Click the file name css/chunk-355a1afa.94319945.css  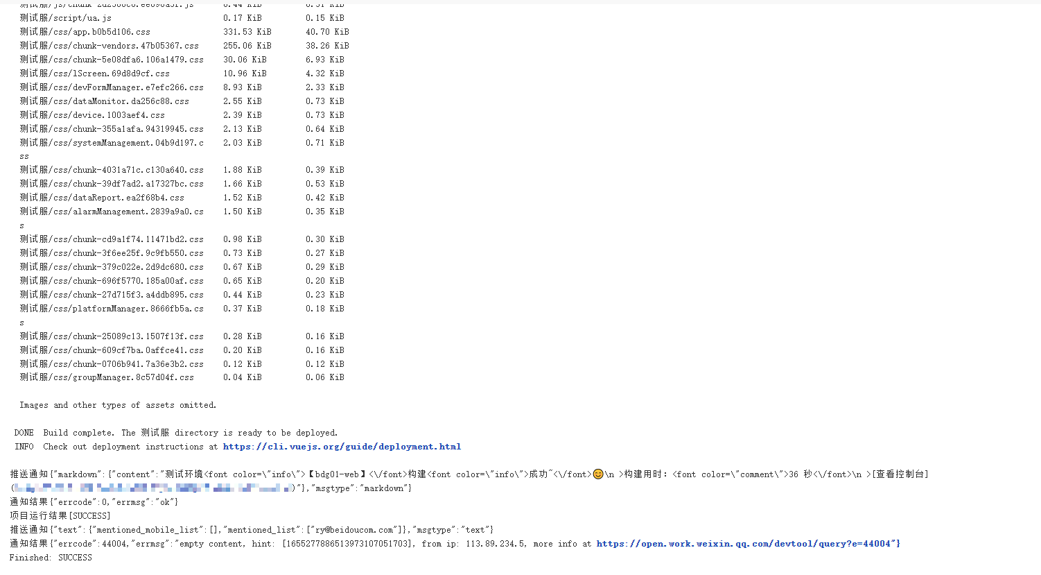click(112, 129)
